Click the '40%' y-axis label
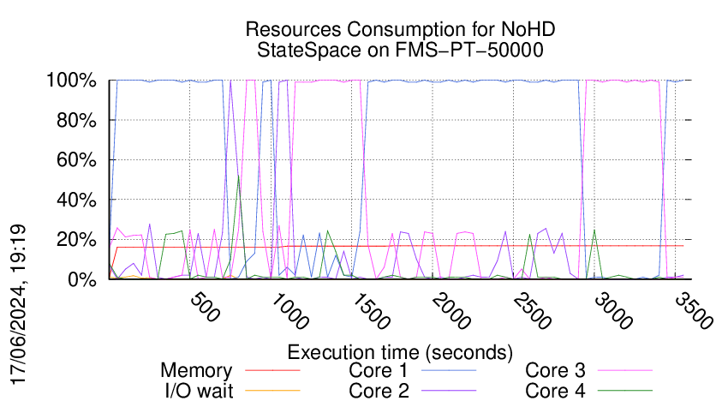The height and width of the screenshot is (407, 728). click(x=76, y=201)
